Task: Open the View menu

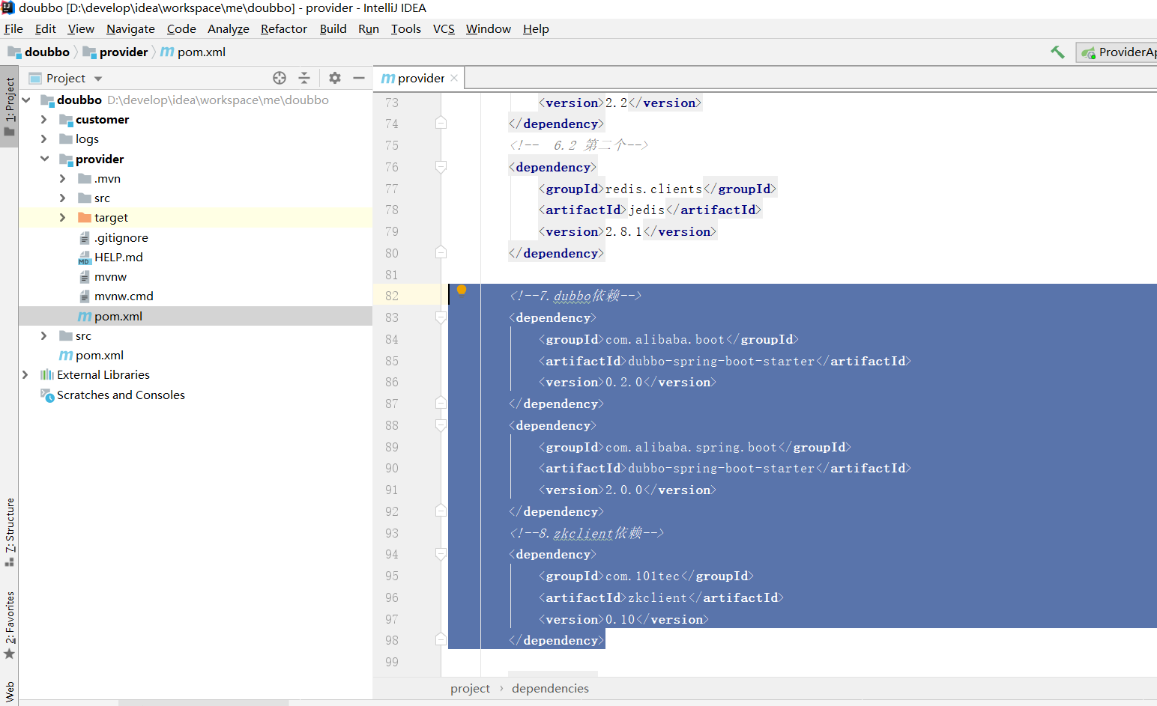Action: [x=81, y=28]
